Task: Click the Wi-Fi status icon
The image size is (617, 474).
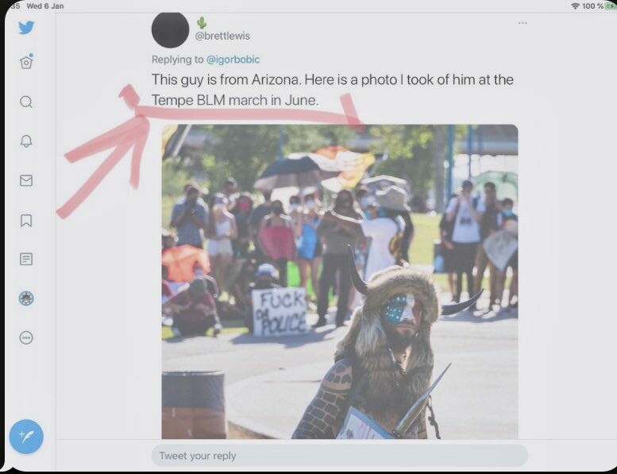Action: pos(575,6)
